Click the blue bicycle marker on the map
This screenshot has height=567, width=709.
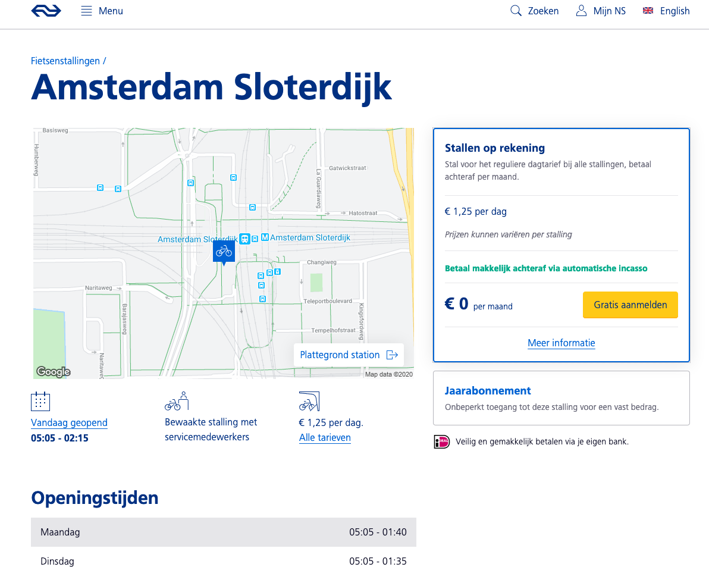(224, 252)
